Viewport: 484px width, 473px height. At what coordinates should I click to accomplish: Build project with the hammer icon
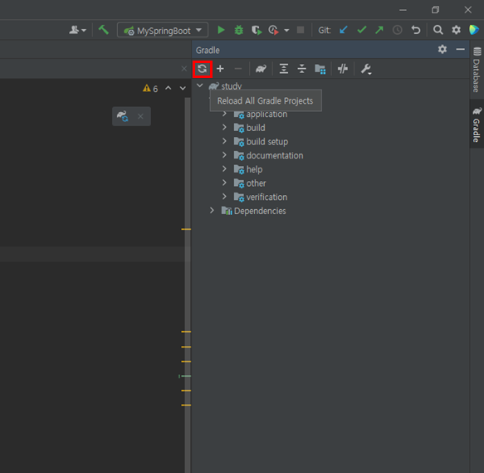[104, 30]
